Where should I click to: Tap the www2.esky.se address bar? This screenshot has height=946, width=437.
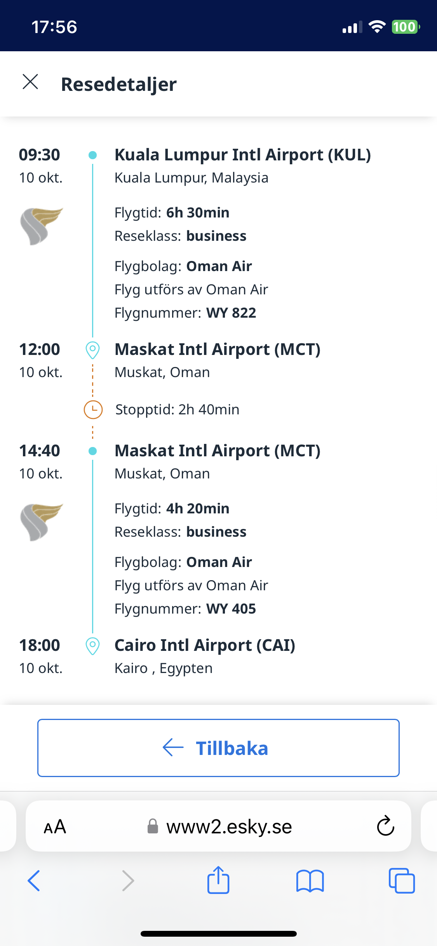pyautogui.click(x=228, y=826)
